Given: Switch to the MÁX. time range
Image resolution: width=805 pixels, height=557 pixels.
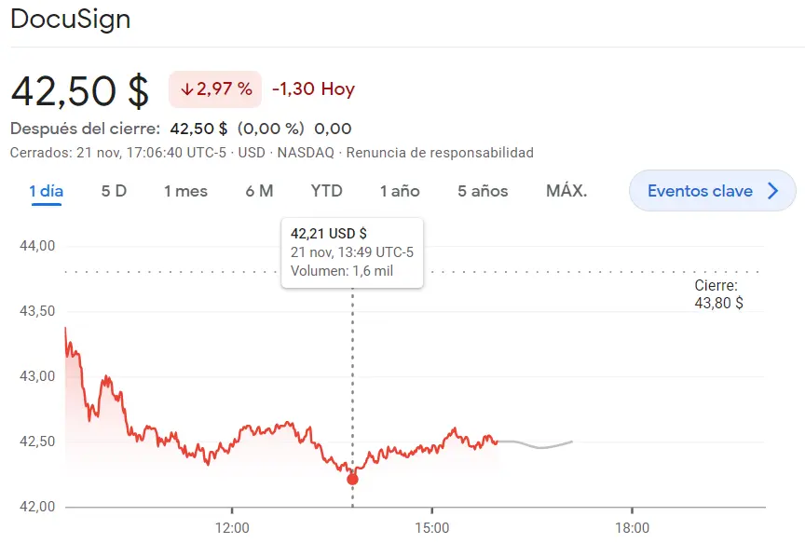Looking at the screenshot, I should [566, 191].
